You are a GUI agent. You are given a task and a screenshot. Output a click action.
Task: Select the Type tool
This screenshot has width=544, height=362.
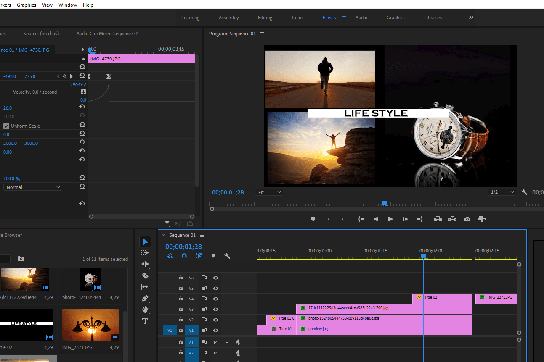[x=145, y=321]
